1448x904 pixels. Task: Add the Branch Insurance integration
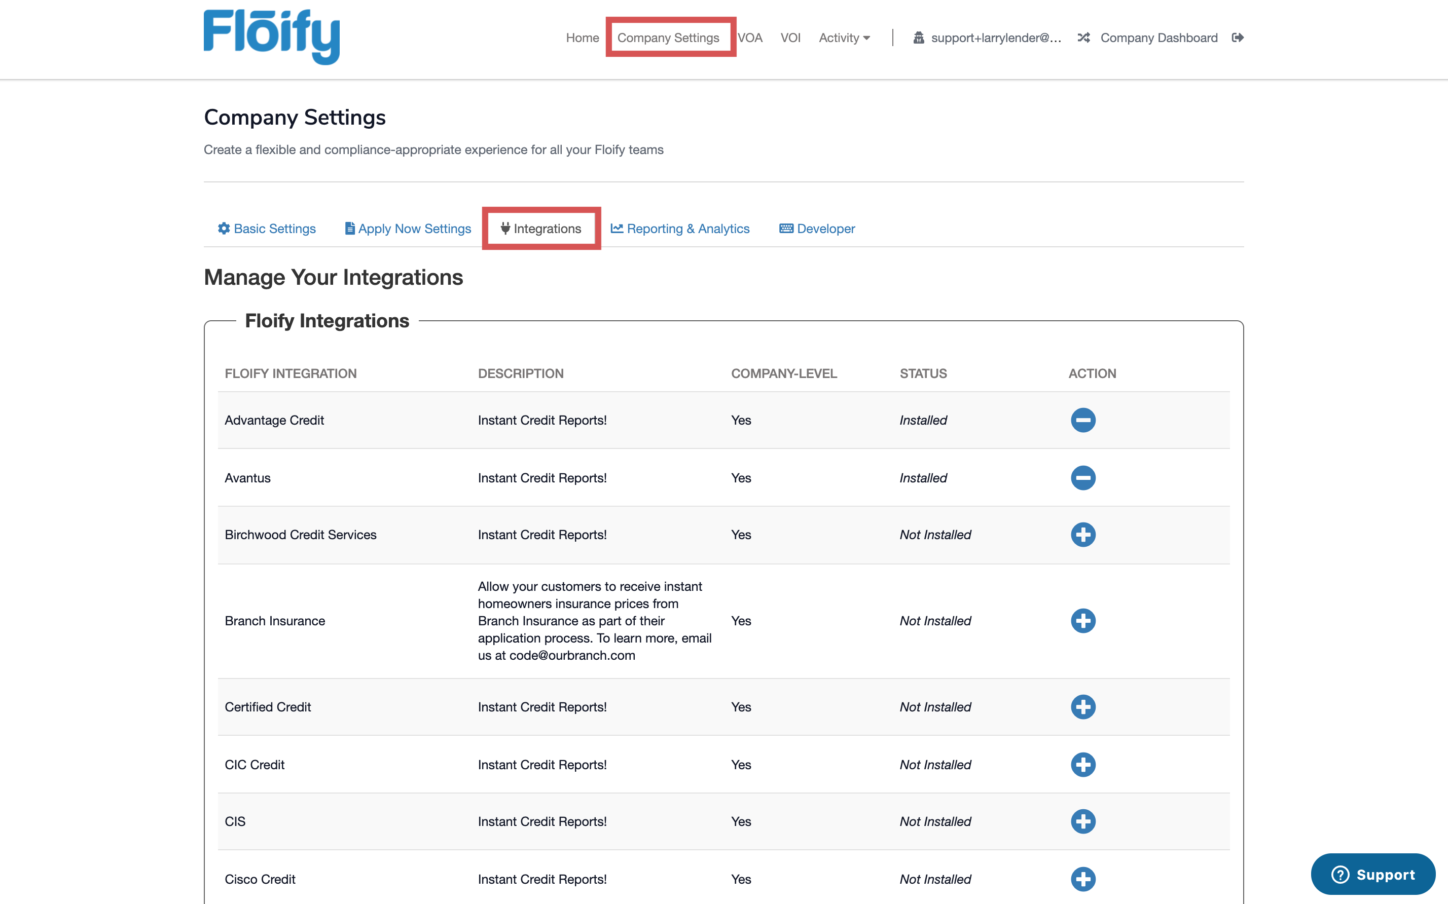1082,621
